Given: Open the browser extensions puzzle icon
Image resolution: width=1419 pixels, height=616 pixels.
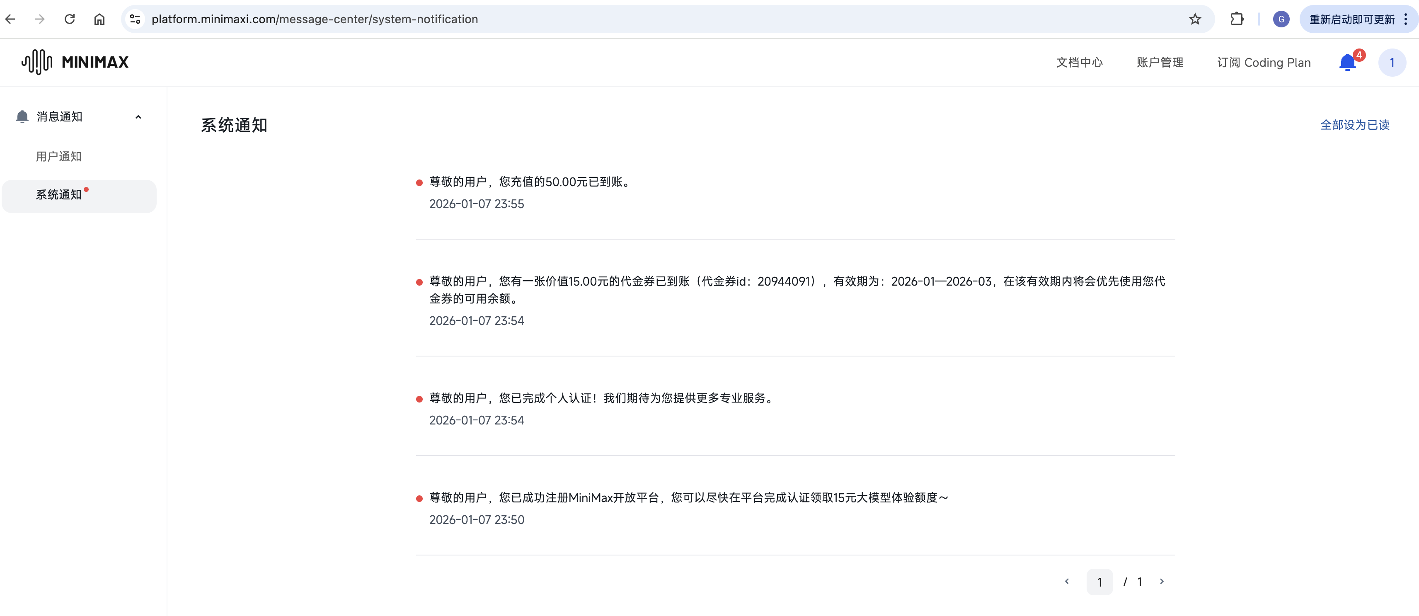Looking at the screenshot, I should [x=1237, y=19].
